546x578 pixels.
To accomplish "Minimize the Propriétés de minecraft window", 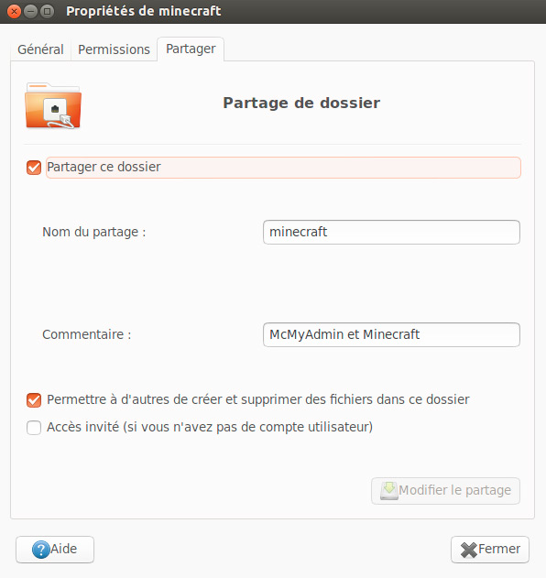I will pos(30,11).
